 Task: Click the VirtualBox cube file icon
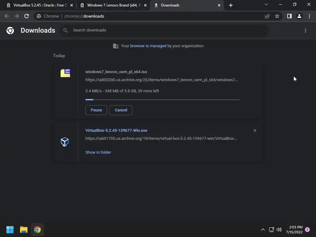coord(65,142)
